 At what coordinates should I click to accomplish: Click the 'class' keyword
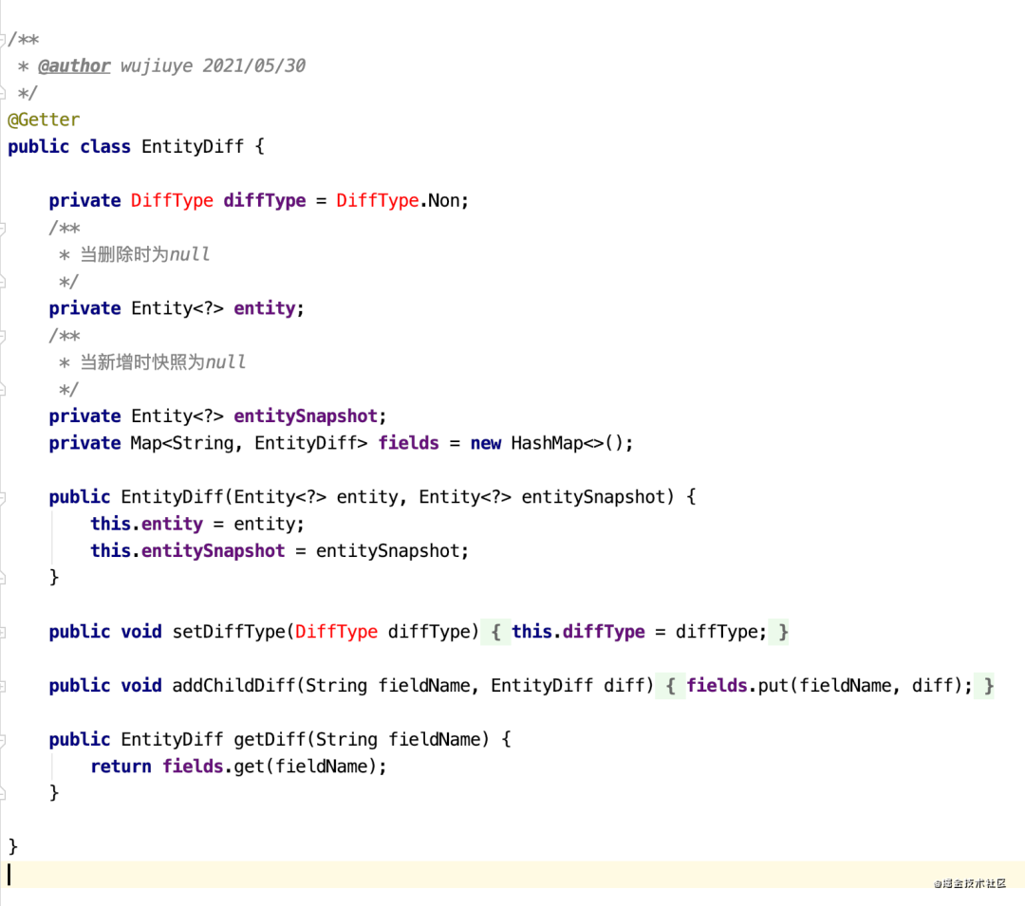105,146
